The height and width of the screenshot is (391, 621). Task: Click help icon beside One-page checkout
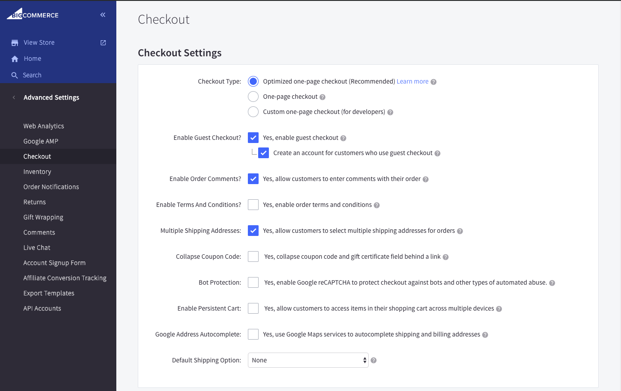tap(323, 97)
